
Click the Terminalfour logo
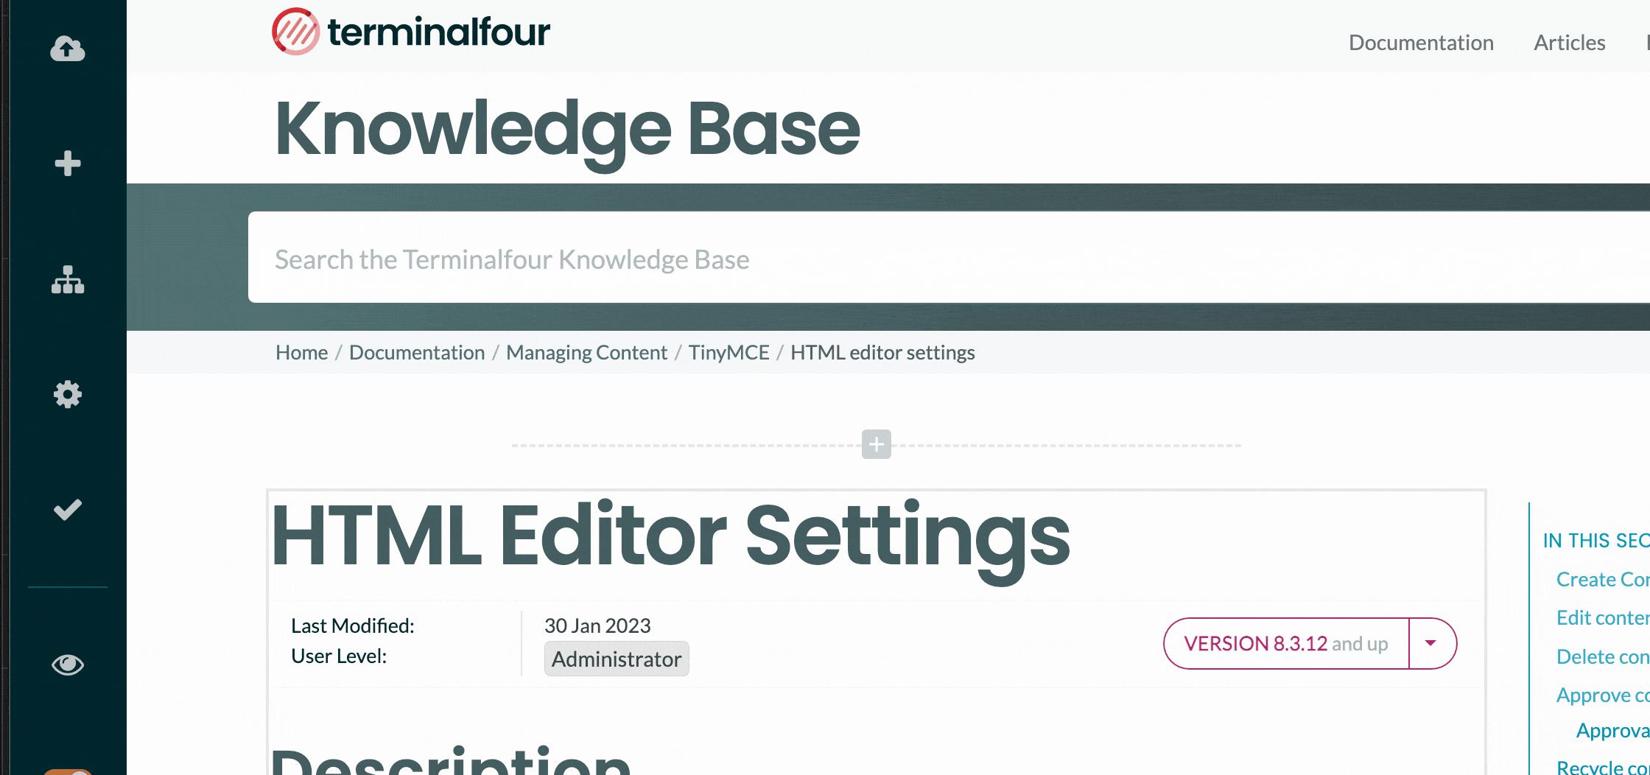pyautogui.click(x=410, y=32)
